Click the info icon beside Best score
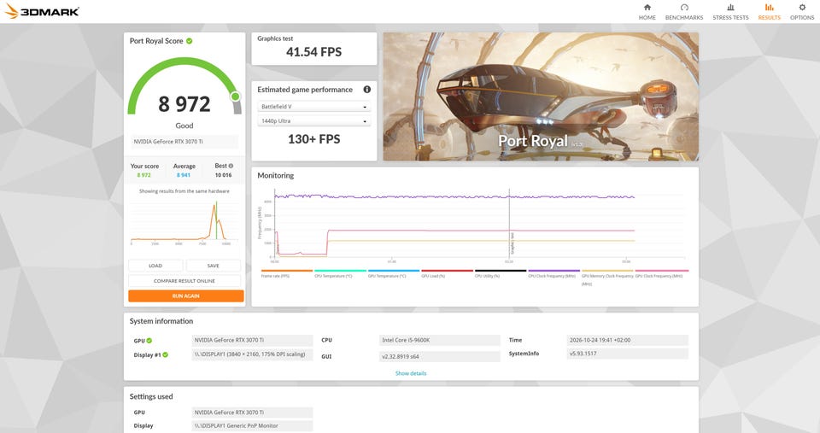Screen dimensions: 820x433 point(231,166)
